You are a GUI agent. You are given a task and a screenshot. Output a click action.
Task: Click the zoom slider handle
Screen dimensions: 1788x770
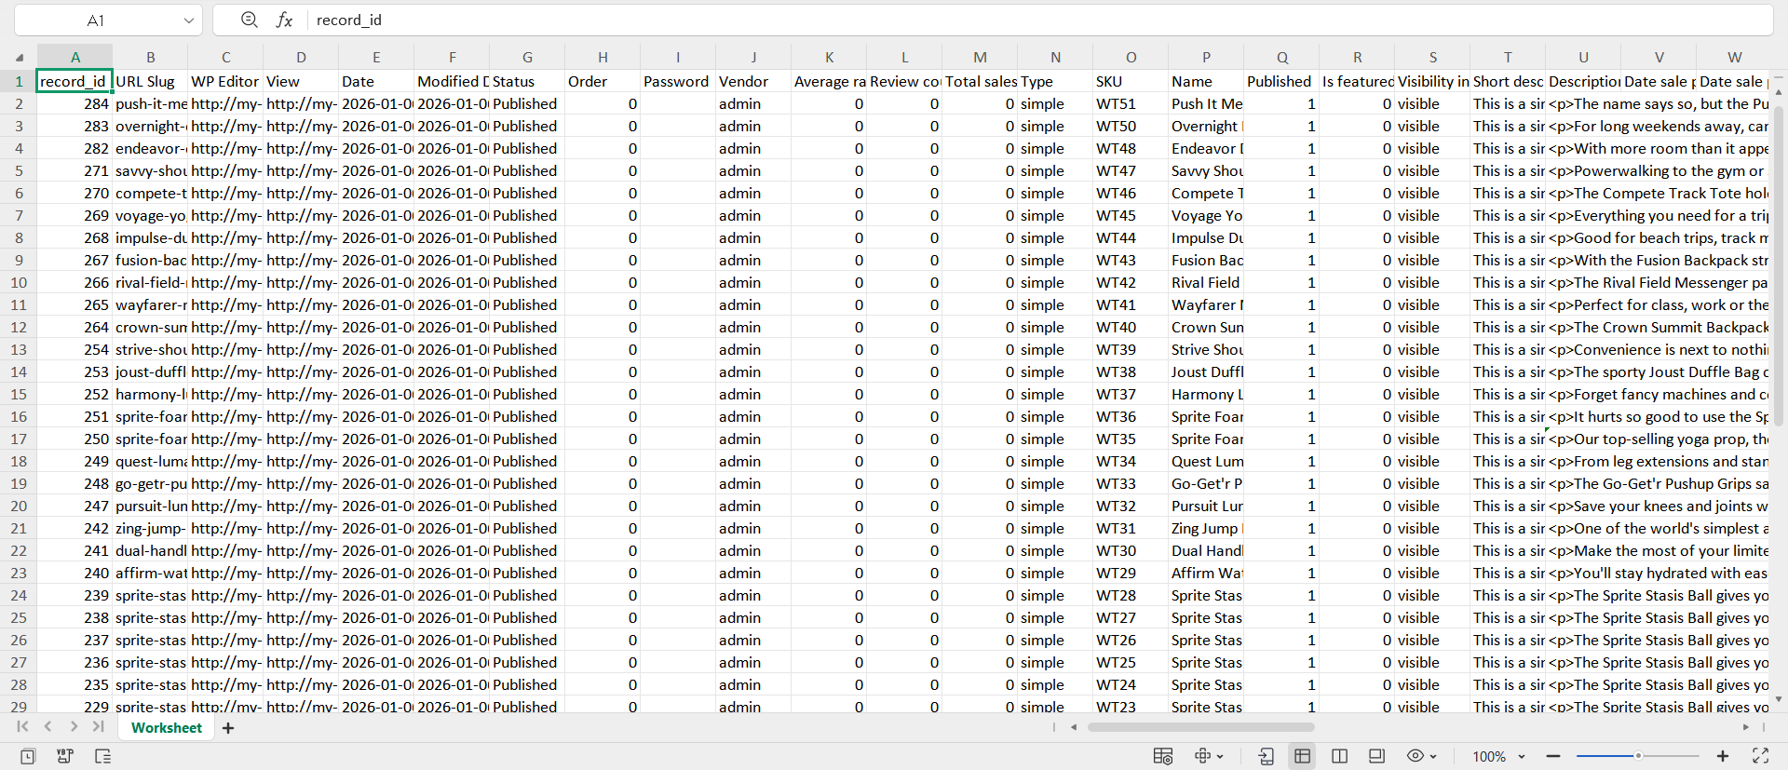coord(1637,756)
